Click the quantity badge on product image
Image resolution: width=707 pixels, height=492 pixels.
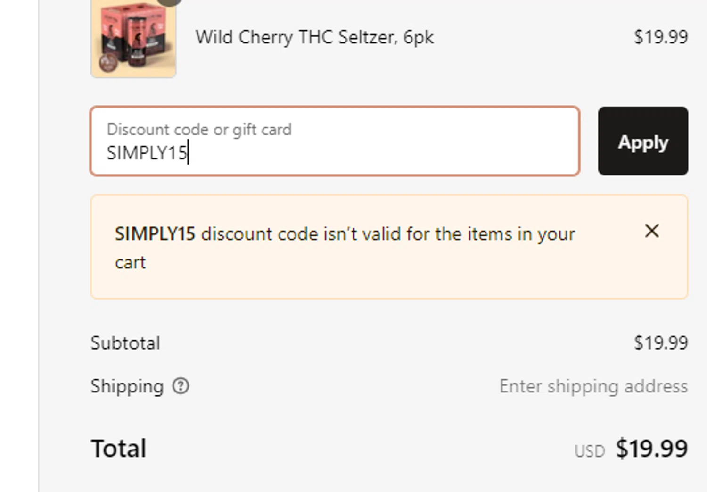[170, 2]
